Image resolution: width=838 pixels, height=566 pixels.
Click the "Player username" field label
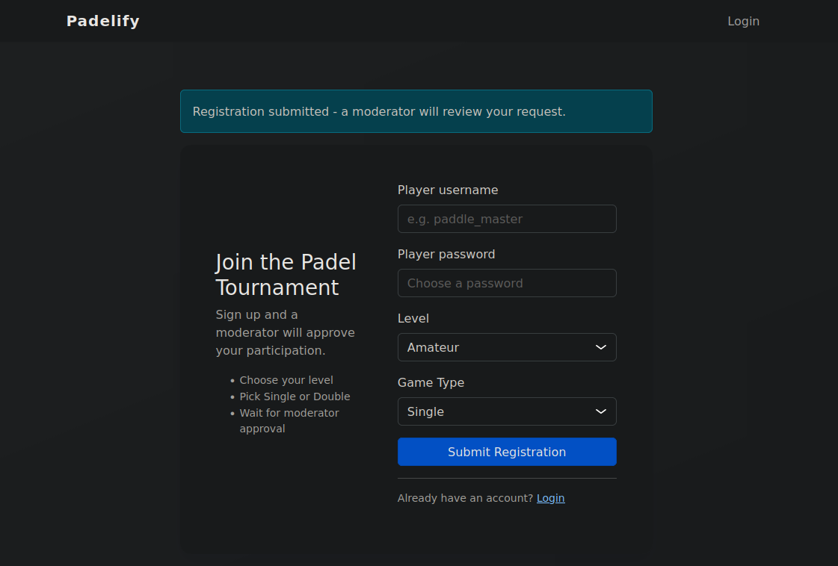[448, 190]
